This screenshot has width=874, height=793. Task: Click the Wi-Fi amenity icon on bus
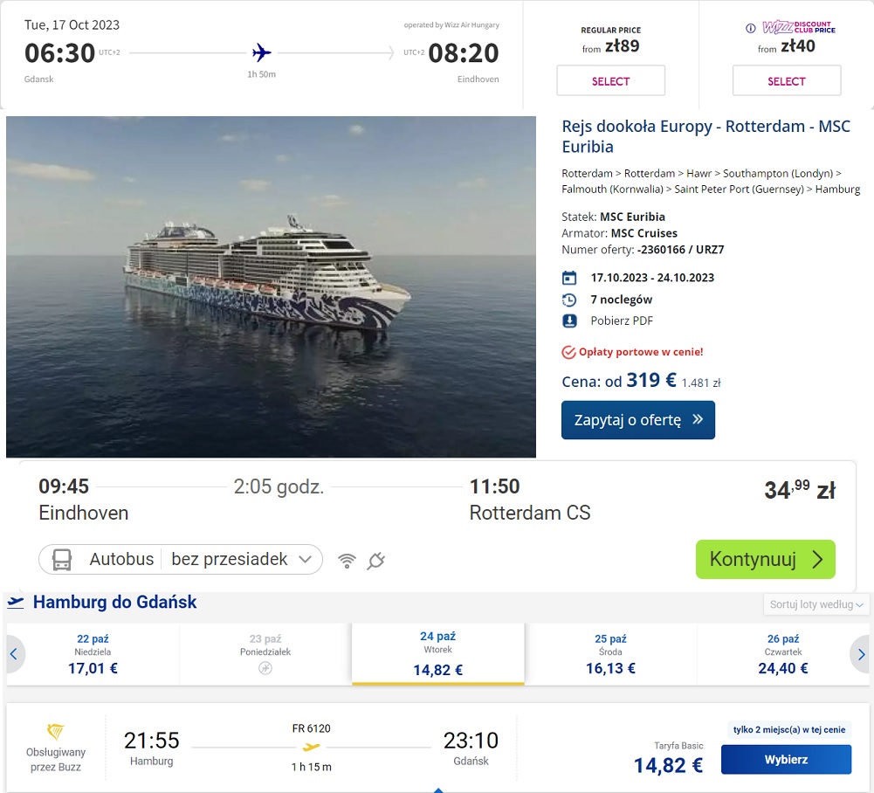(347, 561)
